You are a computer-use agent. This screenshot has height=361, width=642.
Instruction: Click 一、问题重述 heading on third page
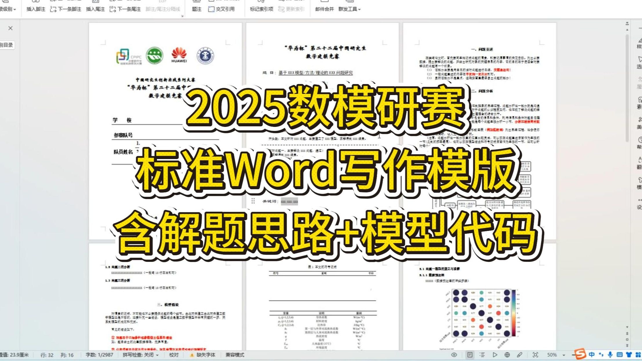pyautogui.click(x=482, y=50)
